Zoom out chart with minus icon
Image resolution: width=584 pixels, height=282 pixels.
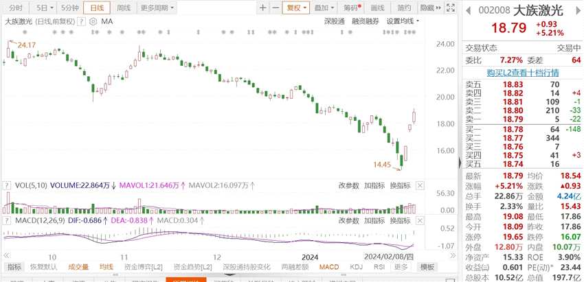[x=275, y=8]
